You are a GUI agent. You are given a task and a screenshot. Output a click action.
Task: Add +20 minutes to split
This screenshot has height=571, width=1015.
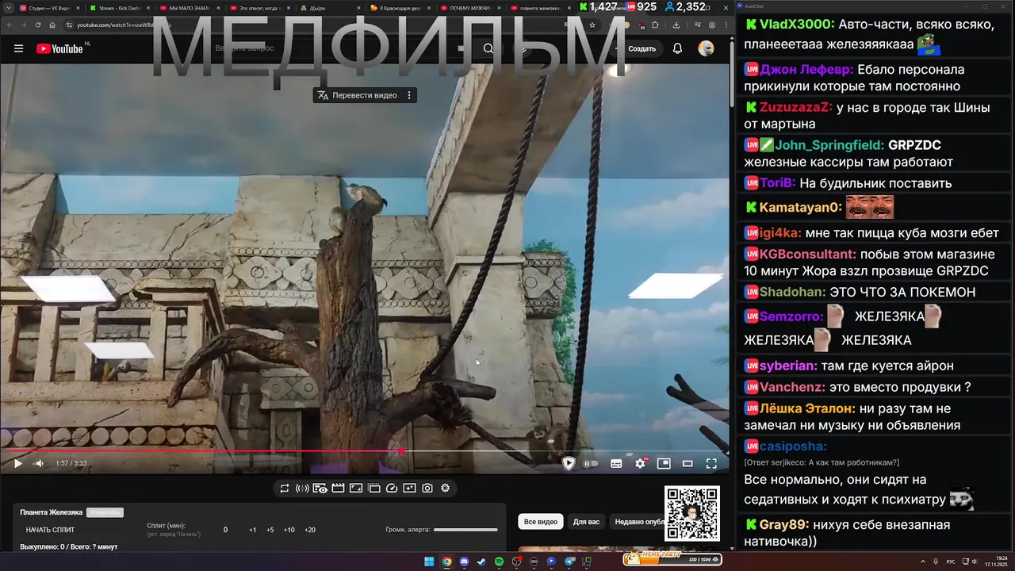coord(309,530)
